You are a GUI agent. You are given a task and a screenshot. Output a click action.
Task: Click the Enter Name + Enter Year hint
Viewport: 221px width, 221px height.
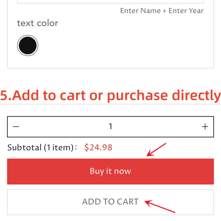(162, 11)
